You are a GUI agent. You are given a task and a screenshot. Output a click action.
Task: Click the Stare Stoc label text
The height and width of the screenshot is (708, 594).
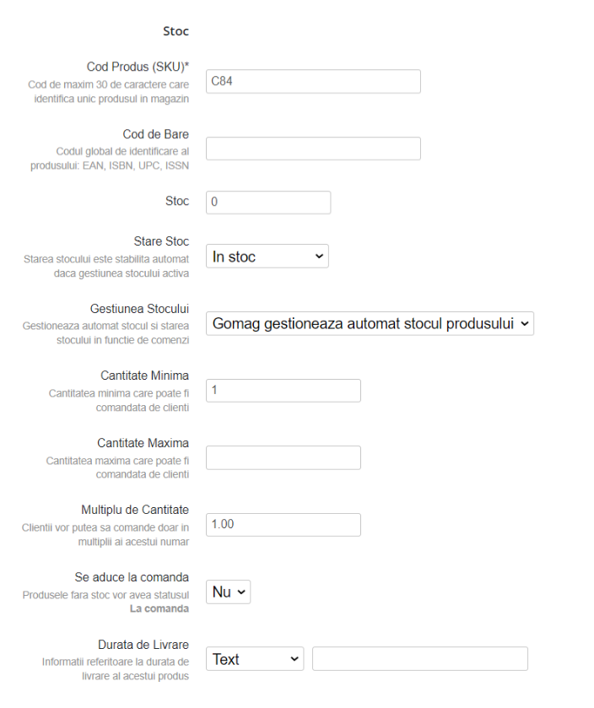pos(161,241)
